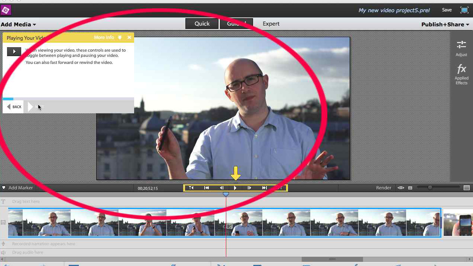Go BACK in the guided tutorial

tap(14, 107)
